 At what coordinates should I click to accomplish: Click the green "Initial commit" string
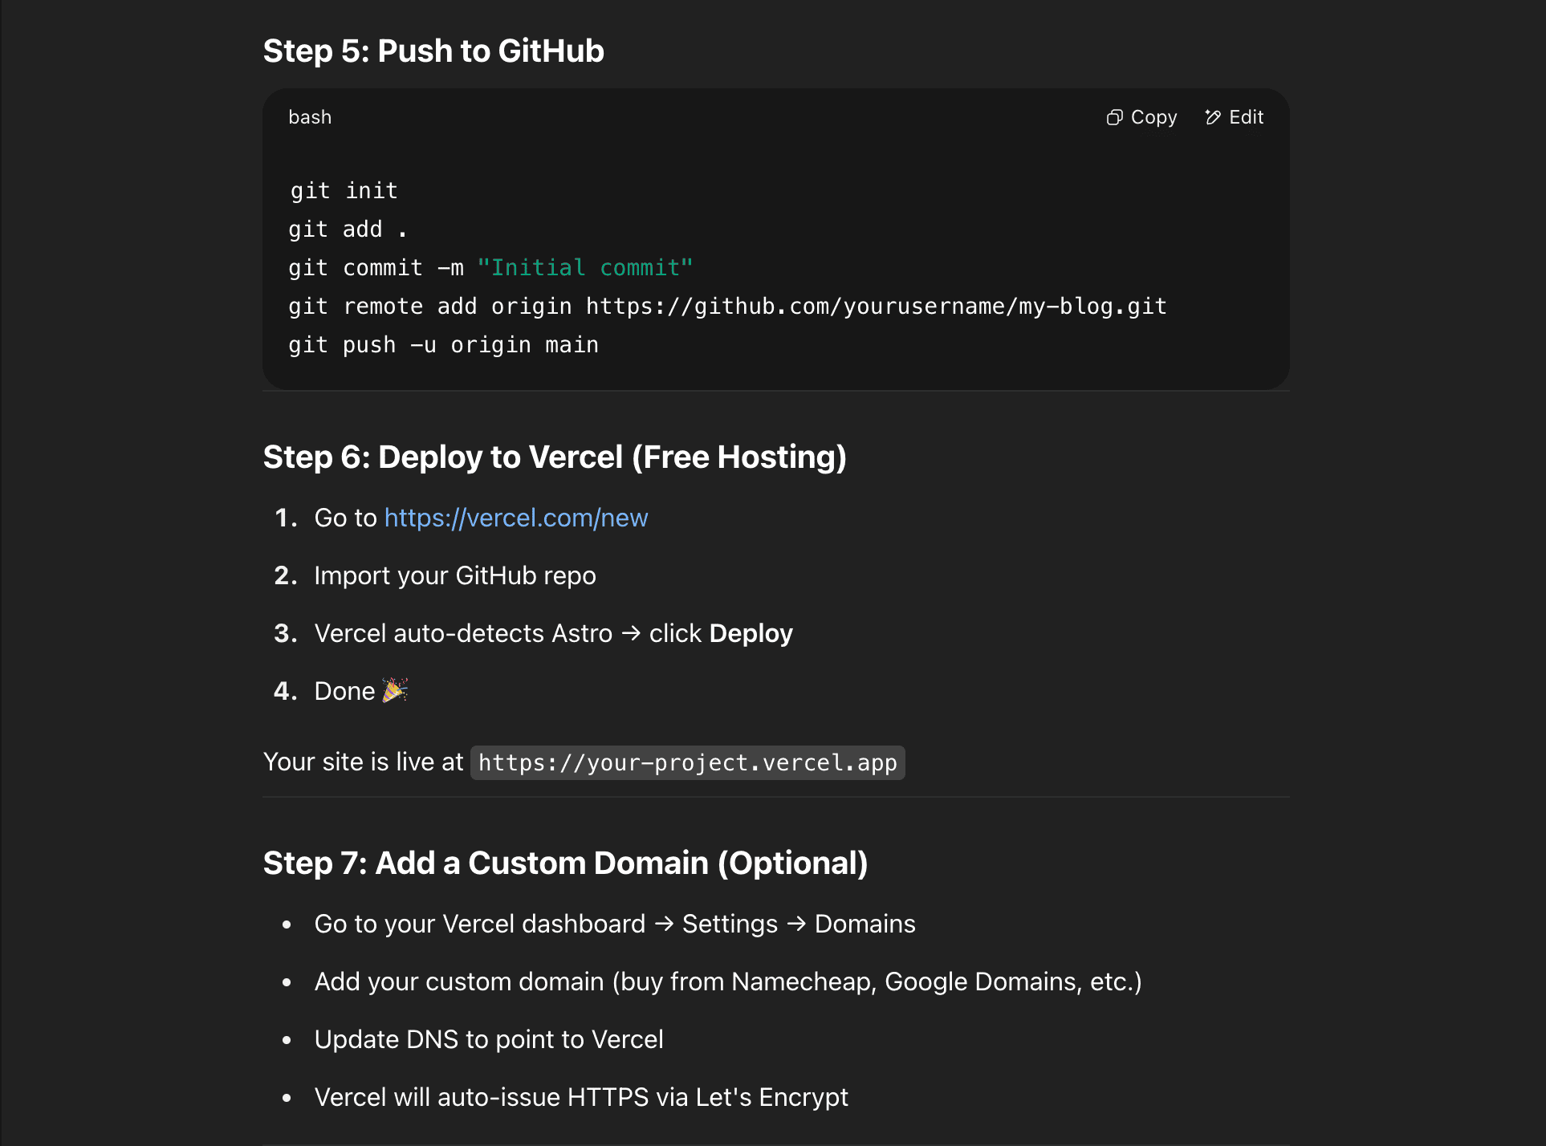click(x=585, y=268)
